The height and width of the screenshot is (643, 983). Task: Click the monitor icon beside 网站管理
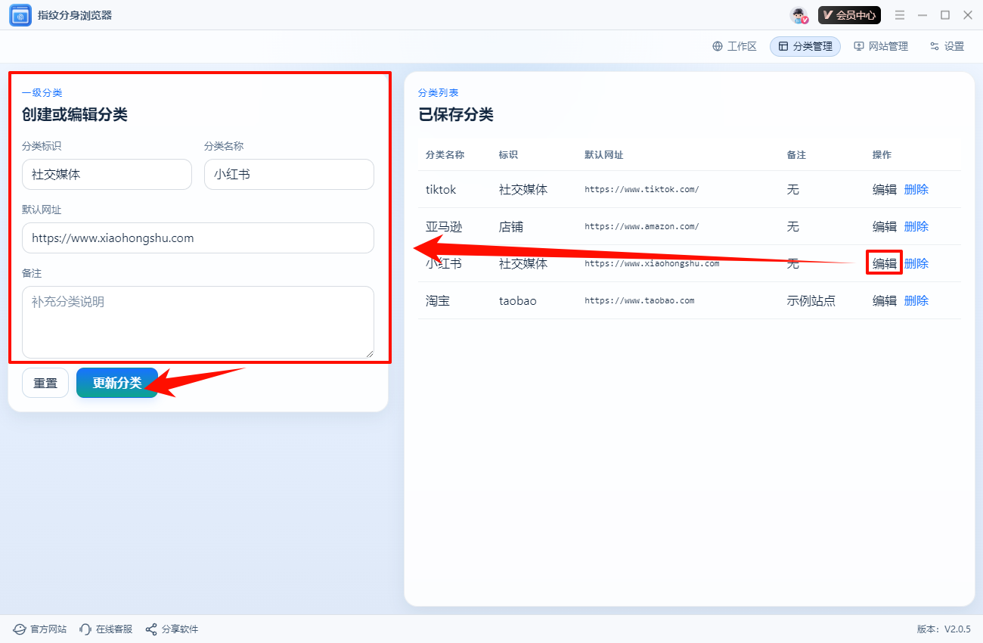pyautogui.click(x=859, y=46)
